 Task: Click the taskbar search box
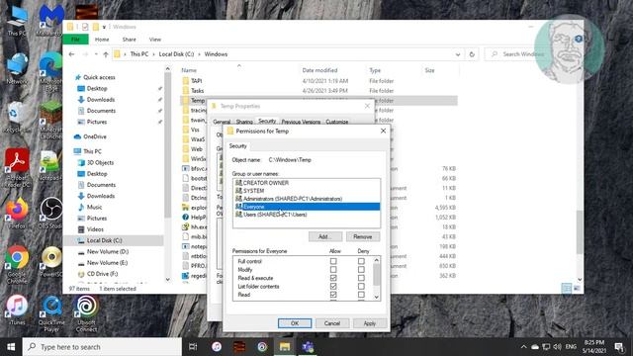pyautogui.click(x=102, y=347)
